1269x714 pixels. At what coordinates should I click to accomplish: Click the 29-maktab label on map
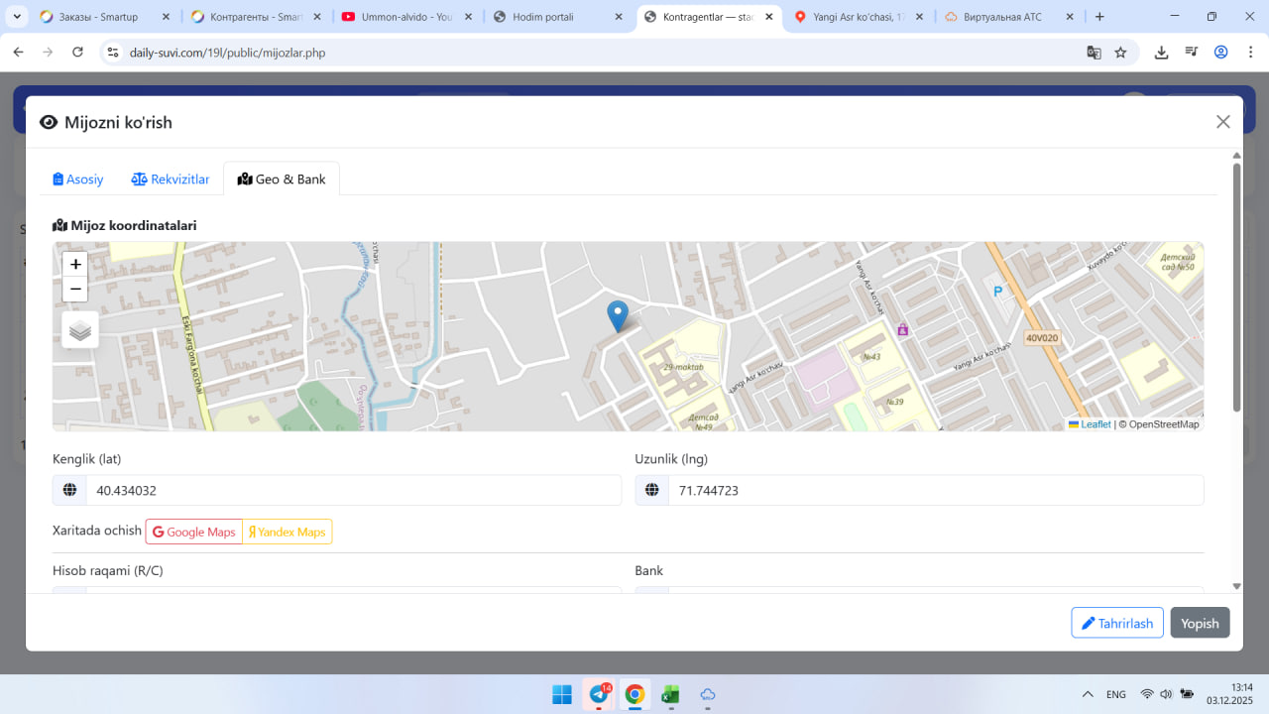(x=685, y=367)
